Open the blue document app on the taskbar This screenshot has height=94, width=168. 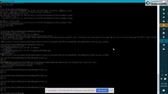[x=164, y=33]
